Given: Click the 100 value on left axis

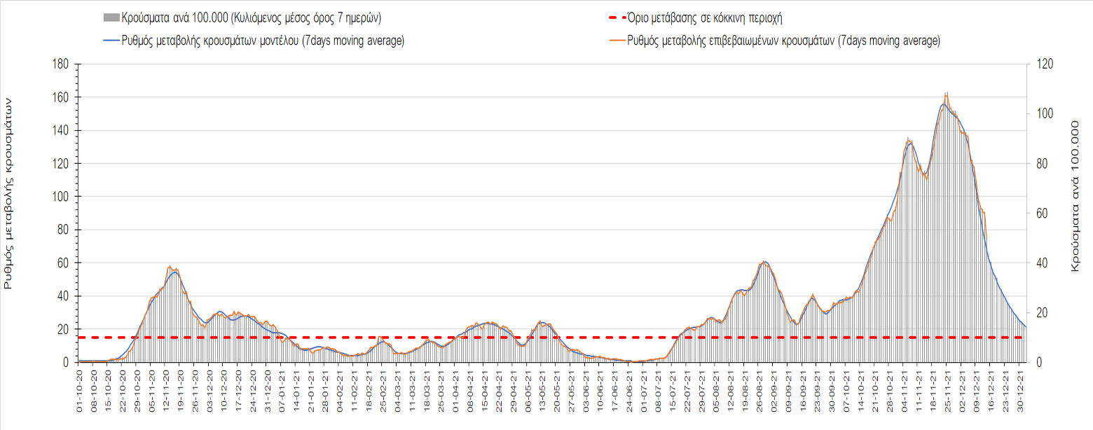Looking at the screenshot, I should 60,197.
